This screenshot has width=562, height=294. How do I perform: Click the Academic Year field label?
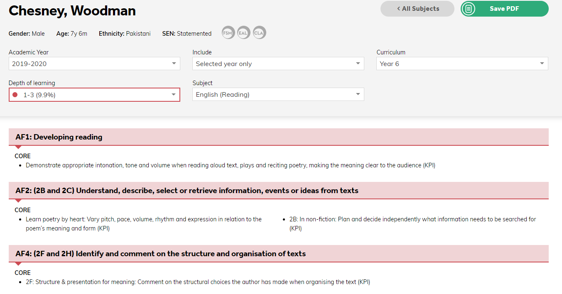click(29, 52)
